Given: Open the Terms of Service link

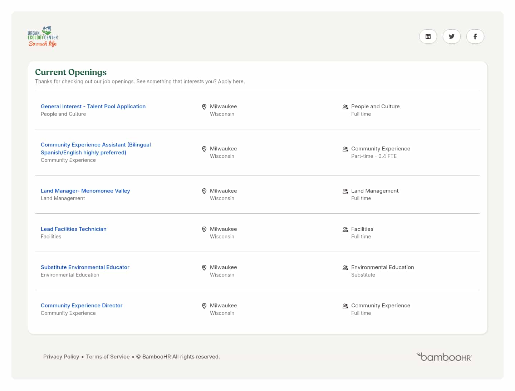Looking at the screenshot, I should click(108, 357).
